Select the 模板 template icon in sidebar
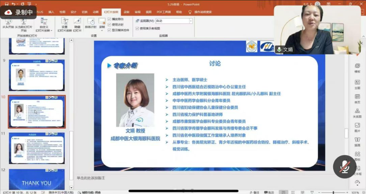 click(x=357, y=68)
